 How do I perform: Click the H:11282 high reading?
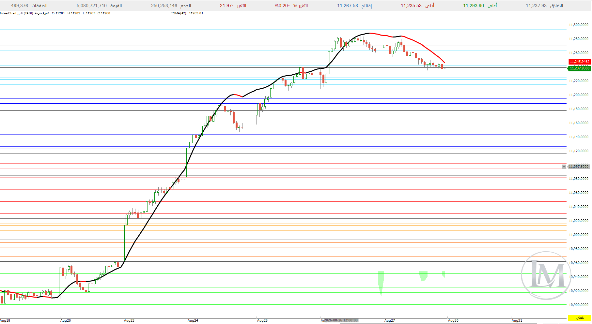tap(74, 13)
